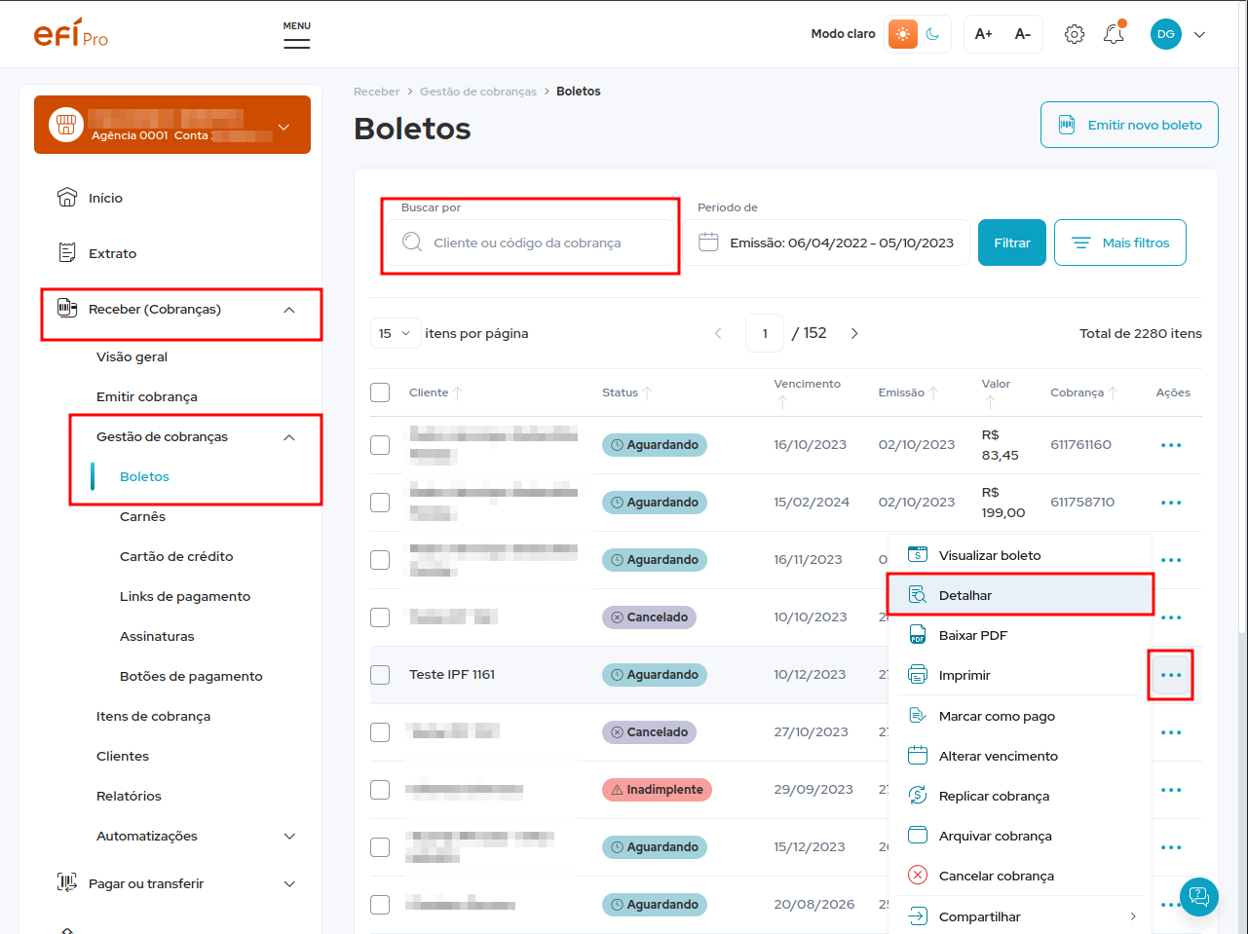Open Emitir cobrança in sidebar
The image size is (1248, 934).
coord(146,396)
